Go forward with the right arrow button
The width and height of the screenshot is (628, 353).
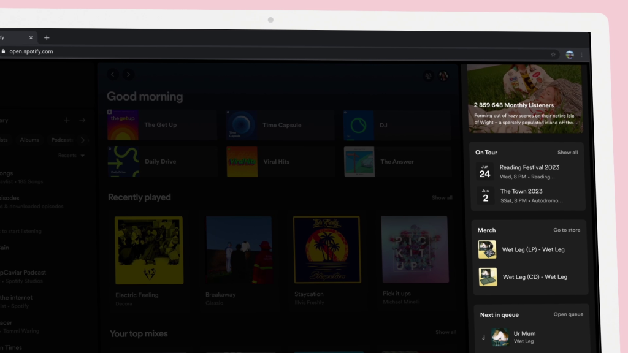coord(128,74)
